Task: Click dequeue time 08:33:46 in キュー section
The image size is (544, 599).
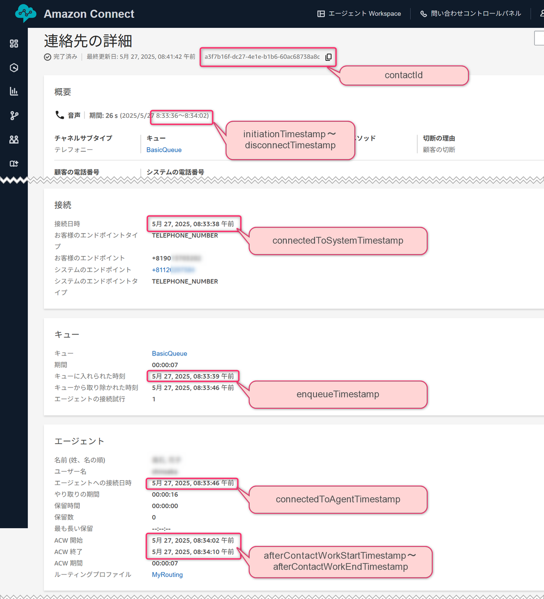Action: tap(193, 388)
